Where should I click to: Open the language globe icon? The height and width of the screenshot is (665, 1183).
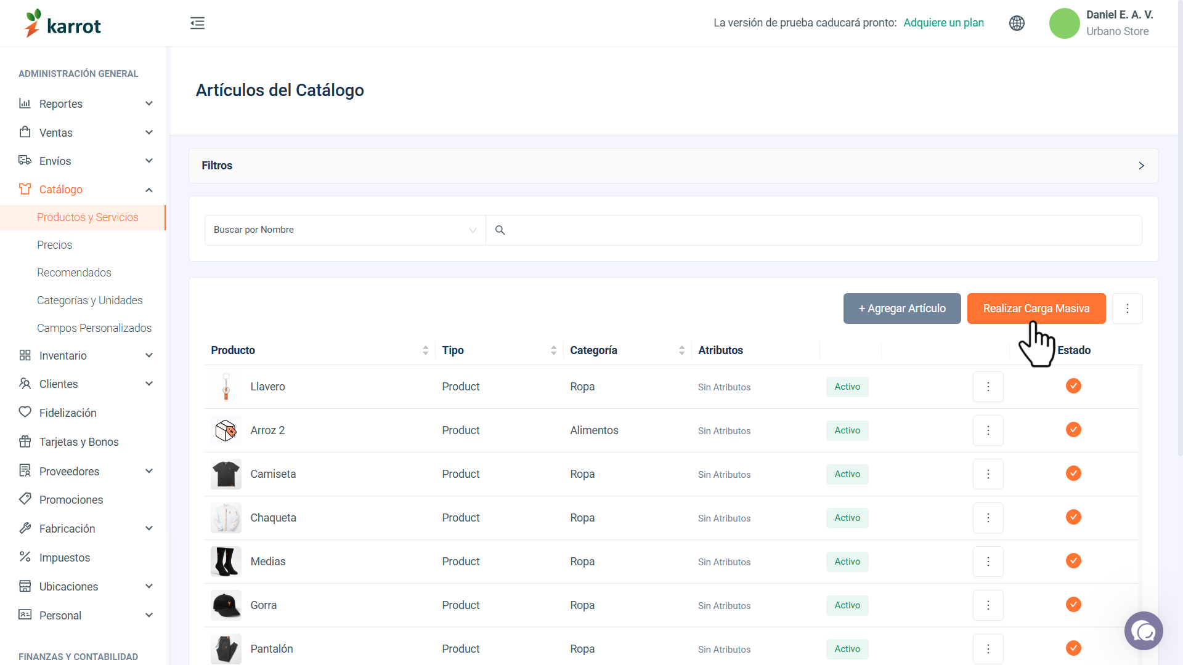1017,23
